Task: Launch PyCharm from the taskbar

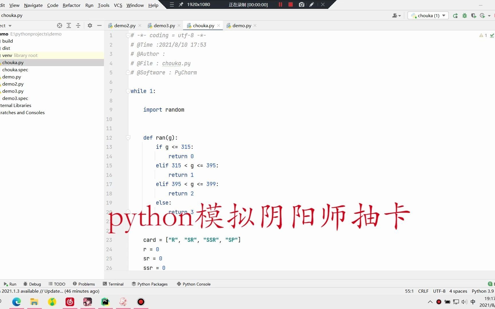Action: (x=105, y=302)
